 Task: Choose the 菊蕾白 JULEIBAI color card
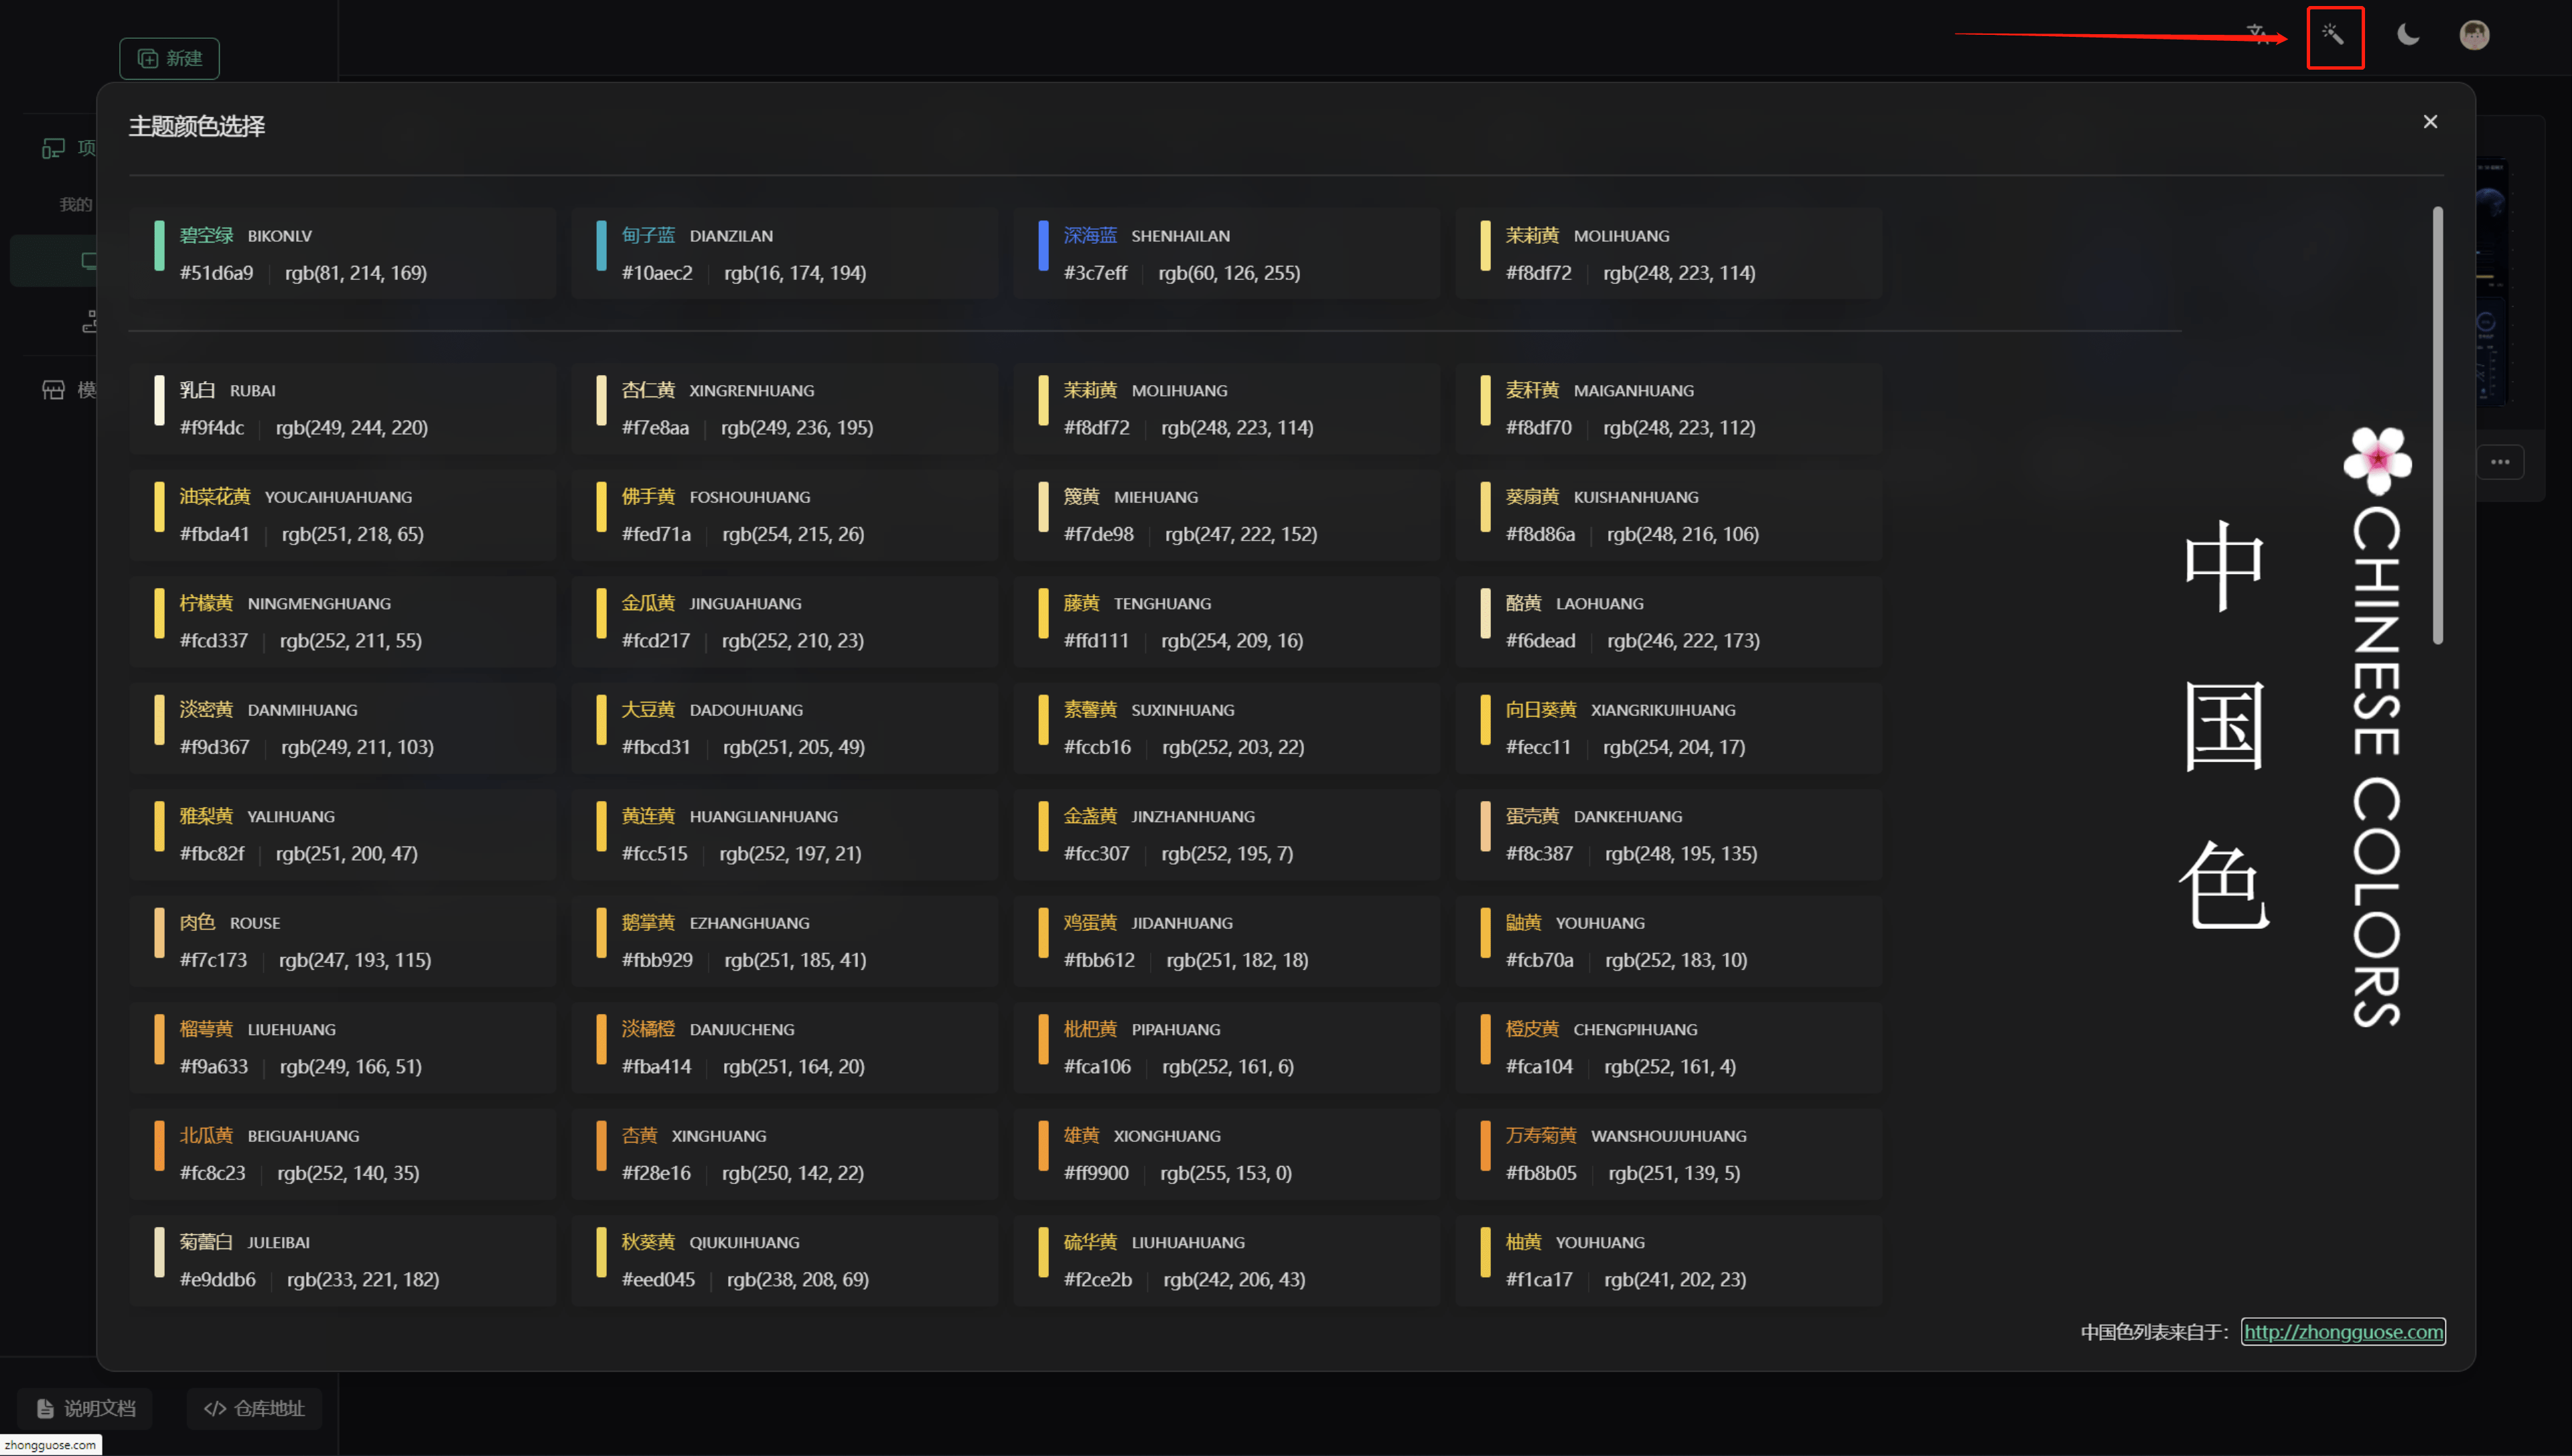click(342, 1260)
